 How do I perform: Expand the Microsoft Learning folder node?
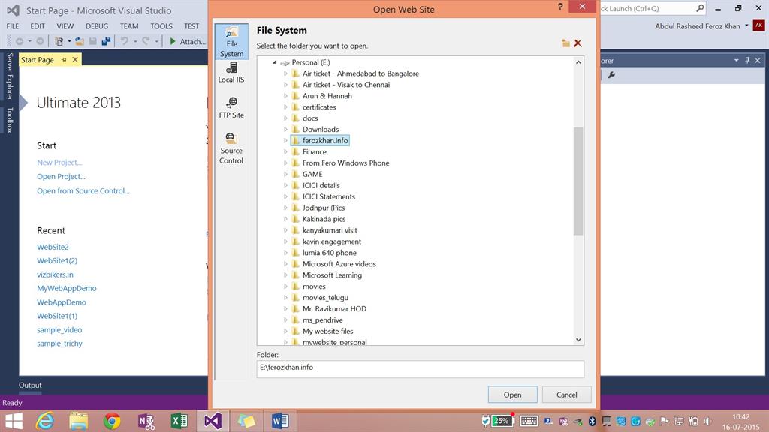click(285, 274)
